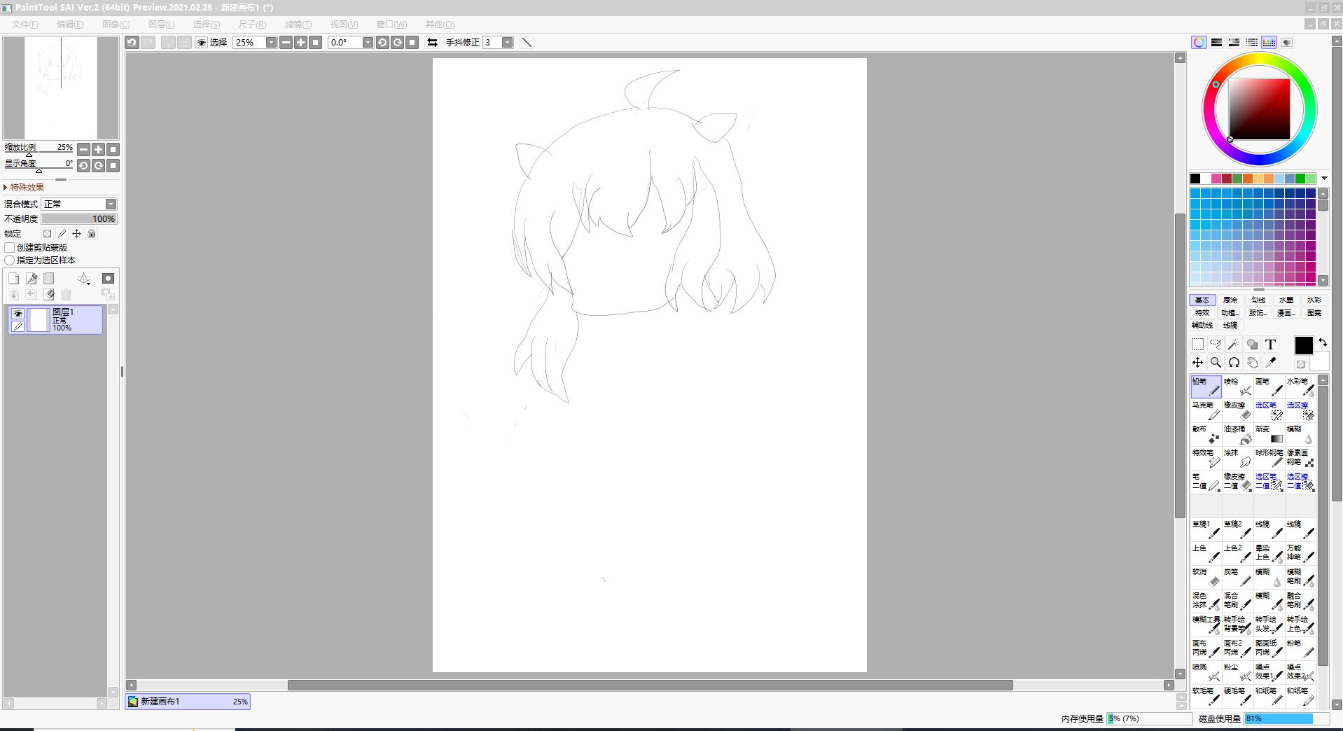Open the 手抖修正 stabilizer dropdown
The image size is (1343, 731).
point(507,43)
